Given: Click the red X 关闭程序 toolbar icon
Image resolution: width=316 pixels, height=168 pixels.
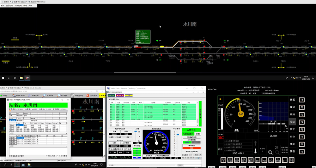Looking at the screenshot, I should 88,95.
